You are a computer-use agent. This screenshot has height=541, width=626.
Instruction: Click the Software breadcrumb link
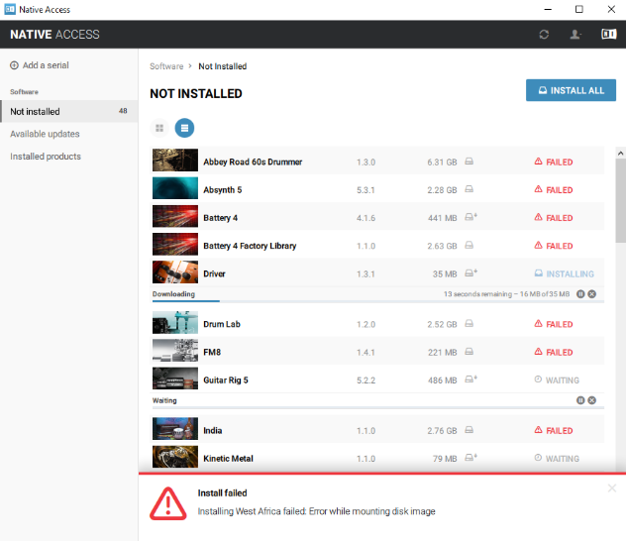(166, 66)
